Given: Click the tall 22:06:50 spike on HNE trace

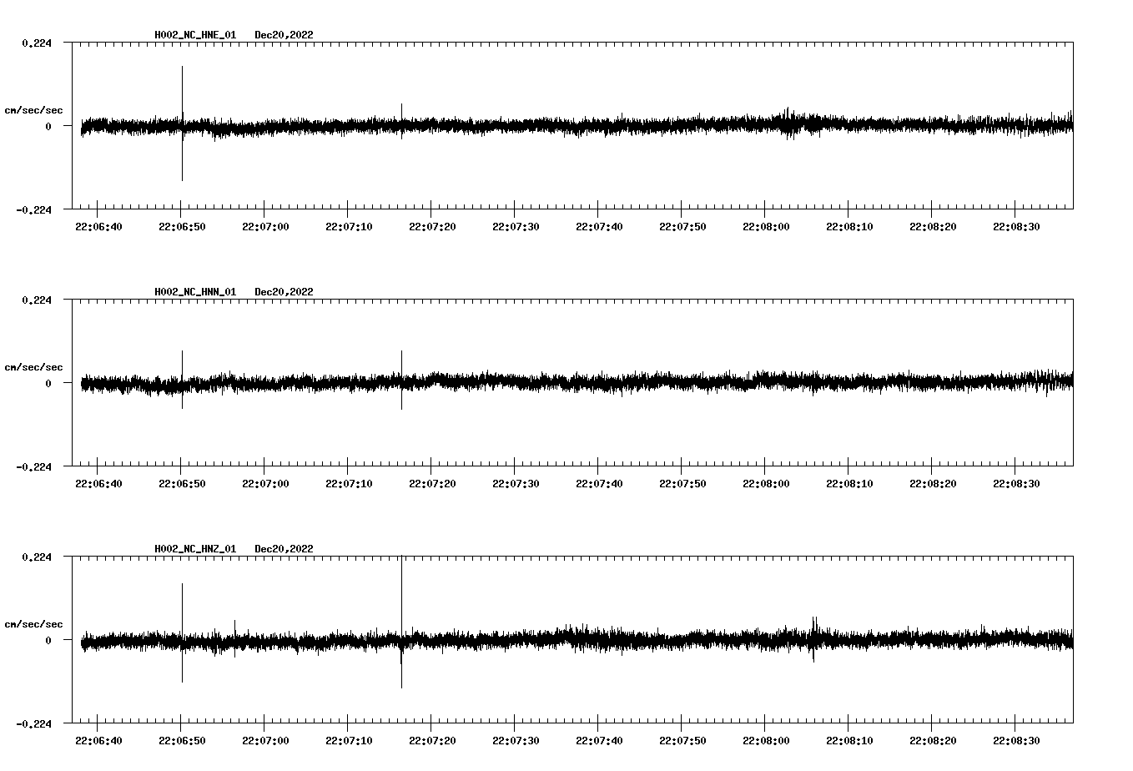Looking at the screenshot, I should click(182, 123).
